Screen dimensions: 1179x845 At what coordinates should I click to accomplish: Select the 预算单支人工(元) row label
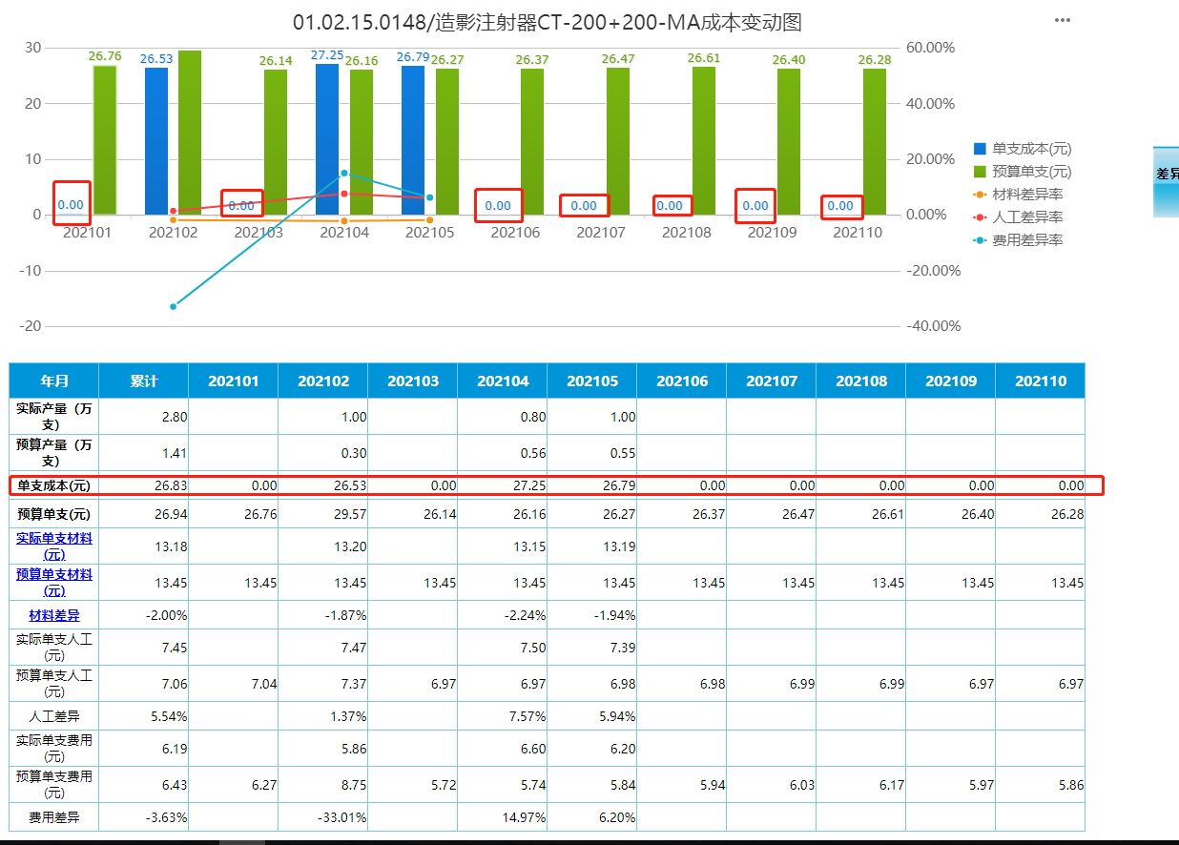[x=54, y=684]
